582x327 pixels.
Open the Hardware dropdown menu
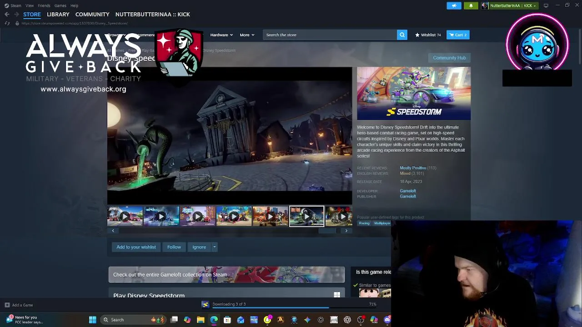click(x=221, y=35)
